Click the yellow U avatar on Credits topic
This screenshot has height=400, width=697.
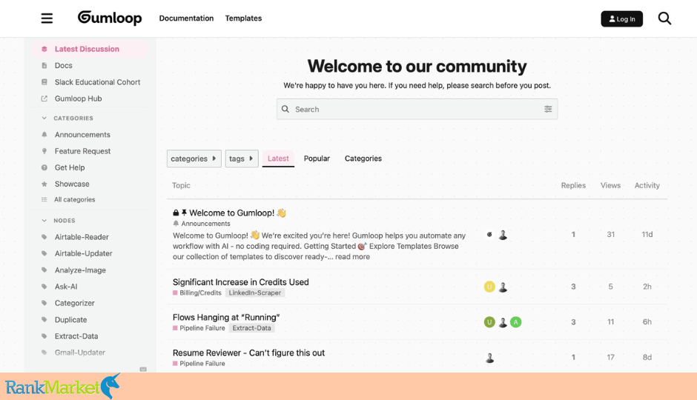(489, 287)
